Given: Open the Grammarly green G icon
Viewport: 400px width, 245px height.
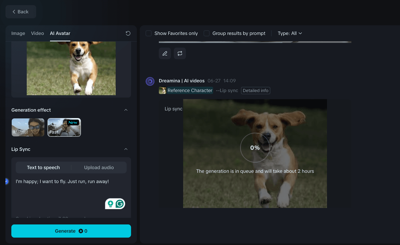Looking at the screenshot, I should click(120, 204).
